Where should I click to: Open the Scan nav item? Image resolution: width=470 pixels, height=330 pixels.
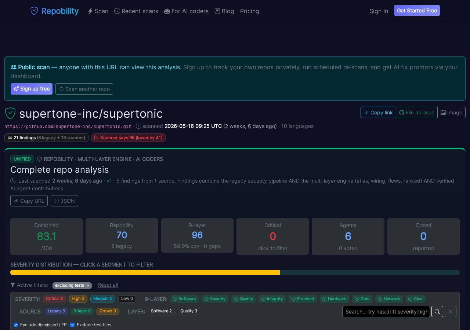point(98,11)
